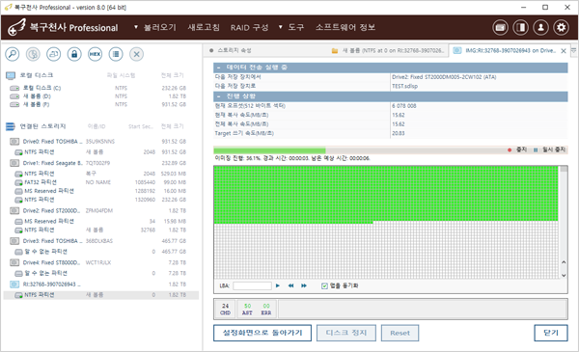The height and width of the screenshot is (352, 579).
Task: Open the 불러오기 dropdown arrow
Action: click(136, 27)
